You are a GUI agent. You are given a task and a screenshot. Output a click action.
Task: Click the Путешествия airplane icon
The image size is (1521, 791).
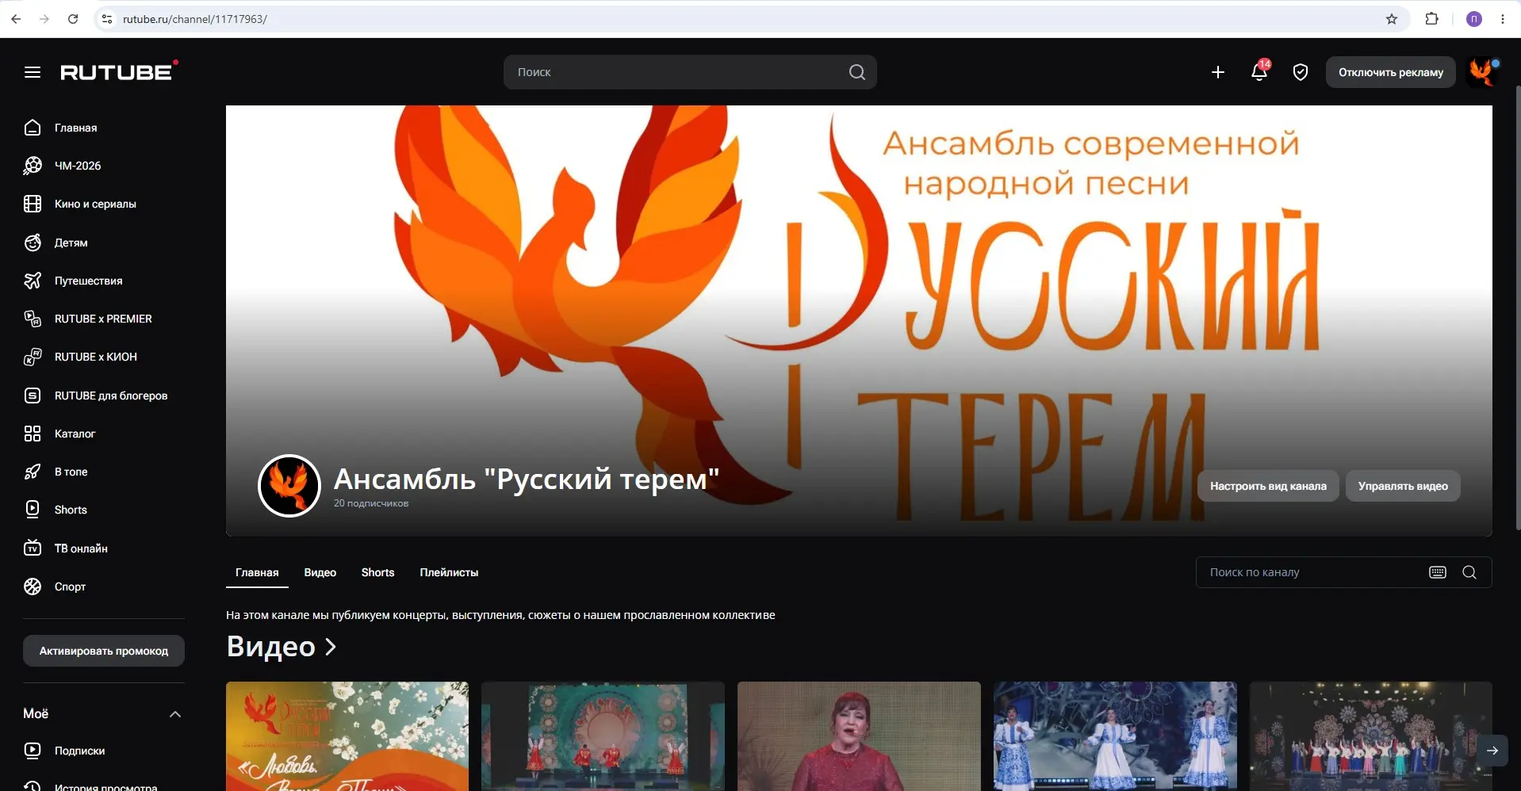tap(33, 281)
